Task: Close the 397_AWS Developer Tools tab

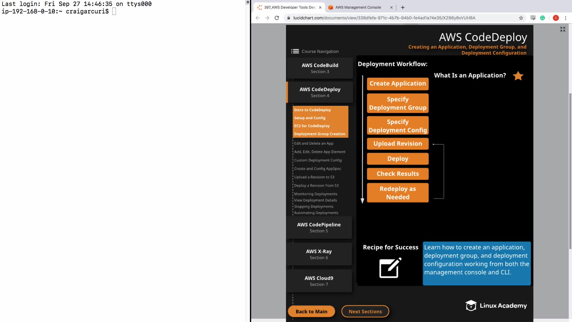Action: (320, 7)
